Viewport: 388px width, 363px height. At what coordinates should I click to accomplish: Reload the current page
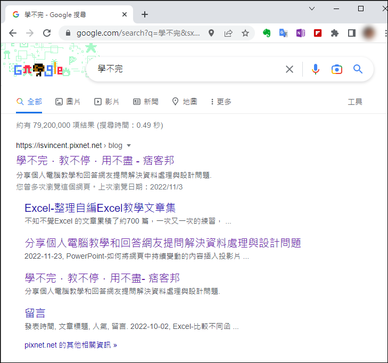47,33
